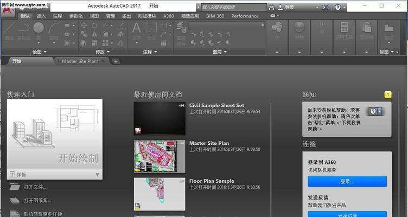Switch to the 插入 ribbon tab
The image size is (408, 217).
point(41,16)
